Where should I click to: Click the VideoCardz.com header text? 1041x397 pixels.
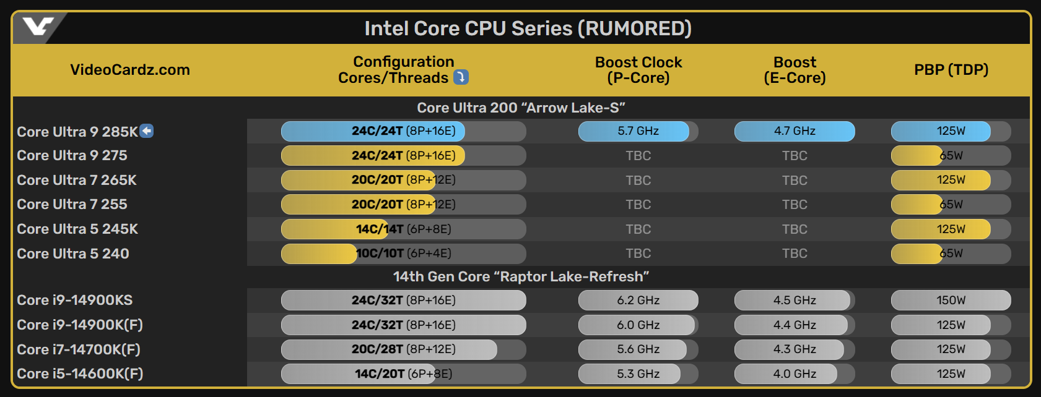pos(130,70)
